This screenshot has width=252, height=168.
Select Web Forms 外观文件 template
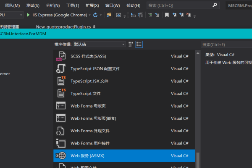point(124,131)
